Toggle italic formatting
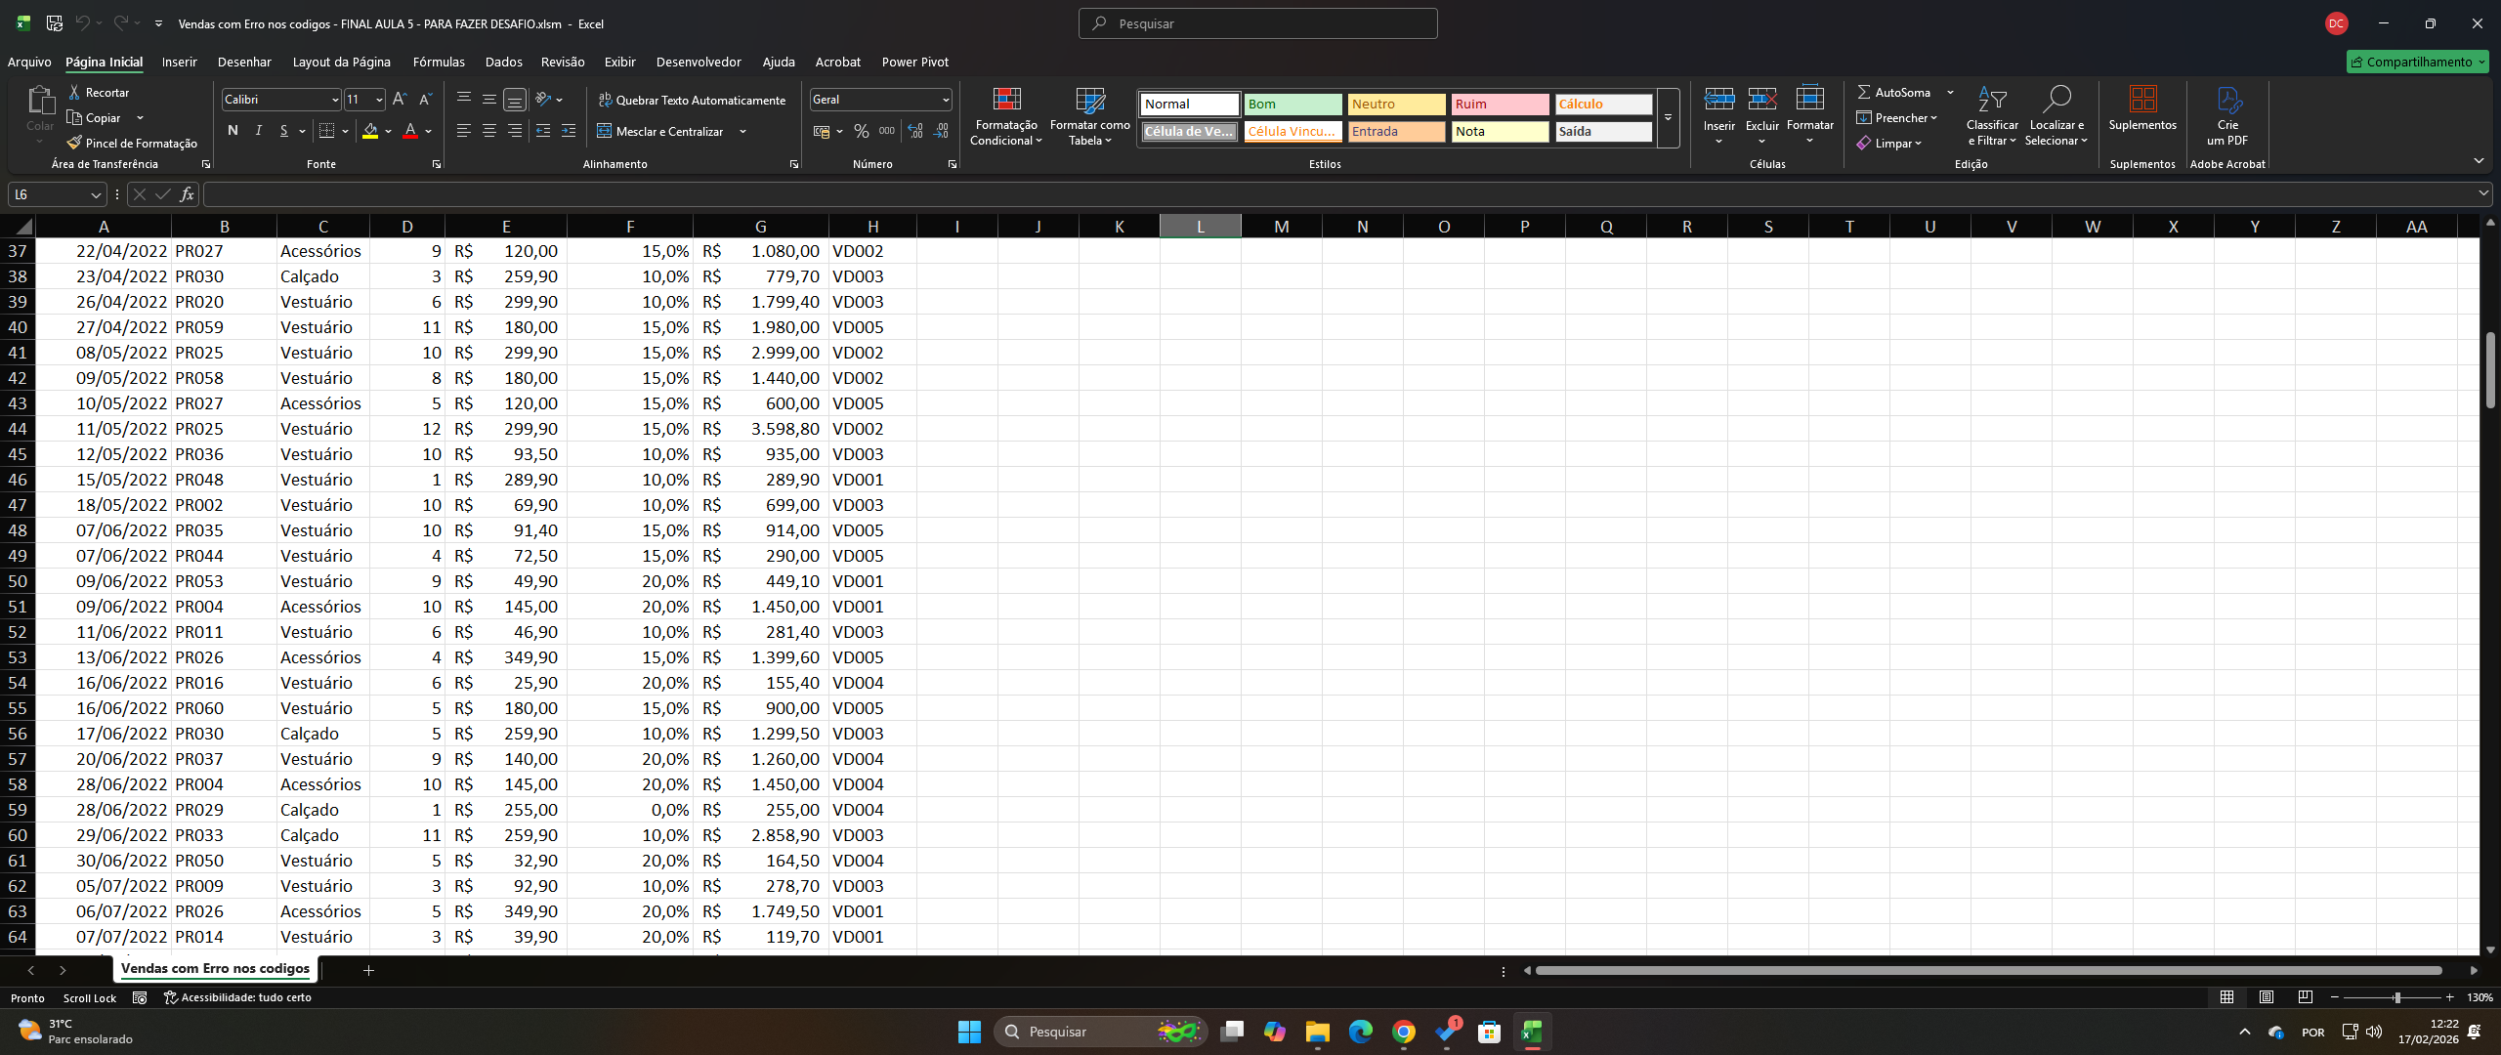This screenshot has height=1055, width=2501. tap(258, 131)
